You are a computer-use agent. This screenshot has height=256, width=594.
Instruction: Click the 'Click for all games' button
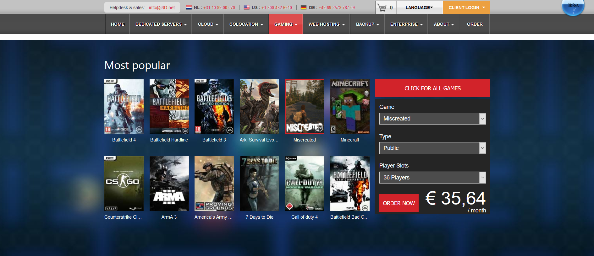(432, 88)
